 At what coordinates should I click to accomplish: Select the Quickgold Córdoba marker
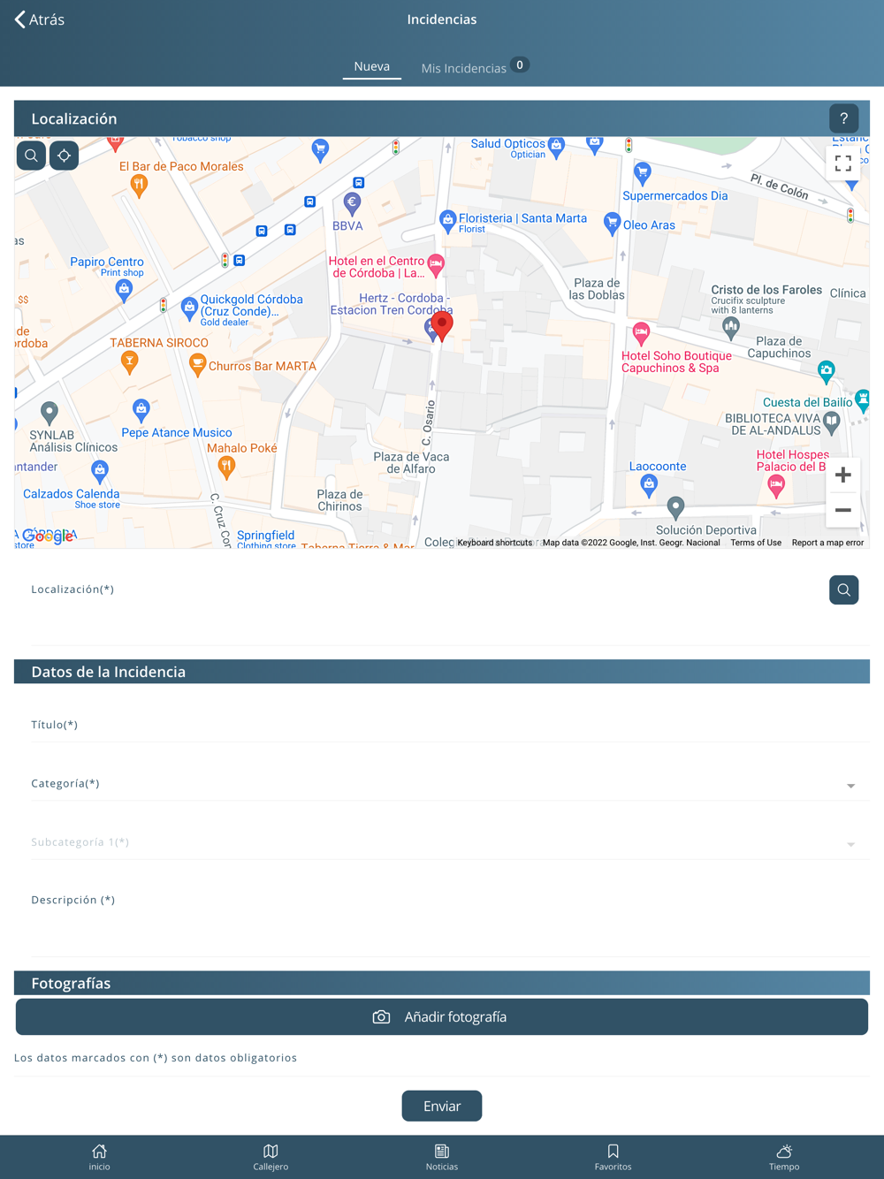tap(188, 308)
